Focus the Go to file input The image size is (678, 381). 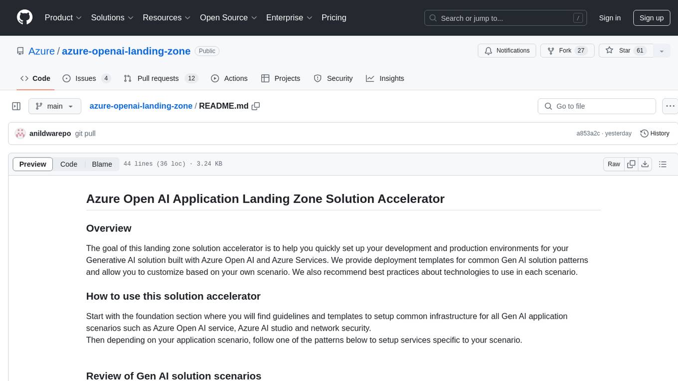click(x=597, y=106)
